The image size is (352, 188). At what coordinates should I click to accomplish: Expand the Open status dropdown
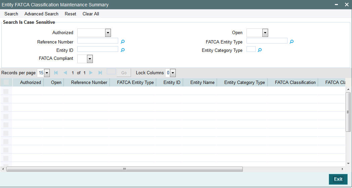coord(265,33)
